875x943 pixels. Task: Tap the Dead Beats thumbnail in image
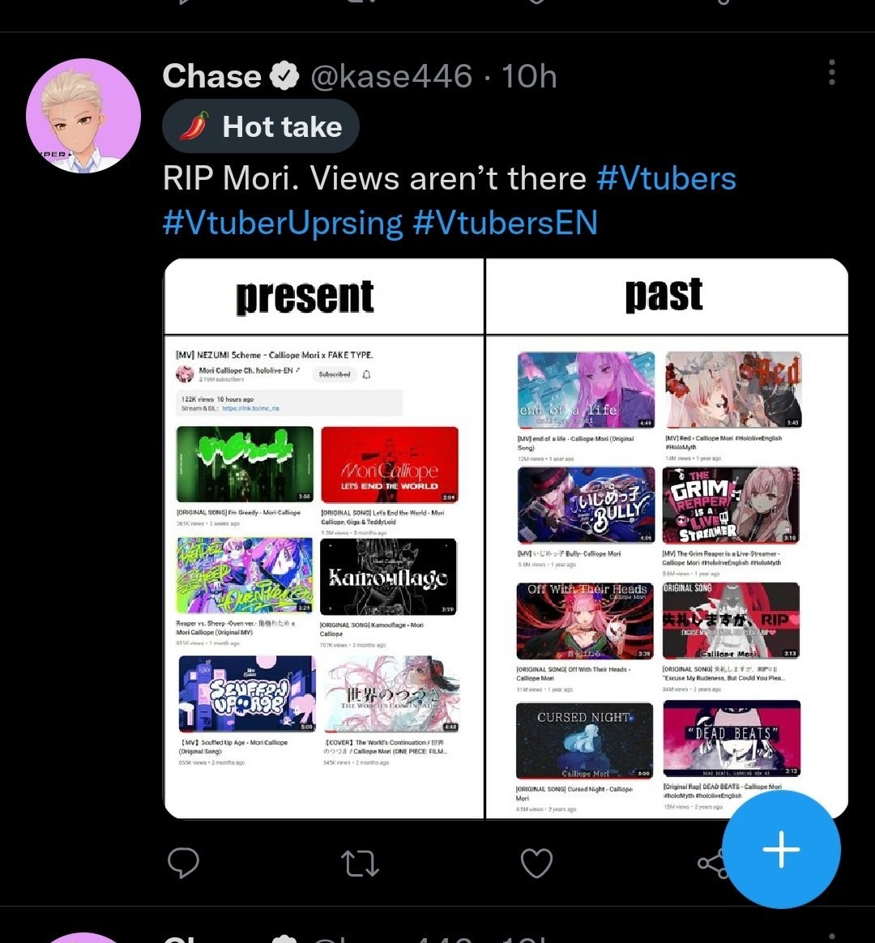tap(732, 739)
